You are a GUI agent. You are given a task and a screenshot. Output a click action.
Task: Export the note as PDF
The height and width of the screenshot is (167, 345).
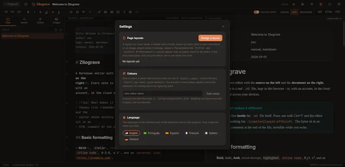coord(338,12)
